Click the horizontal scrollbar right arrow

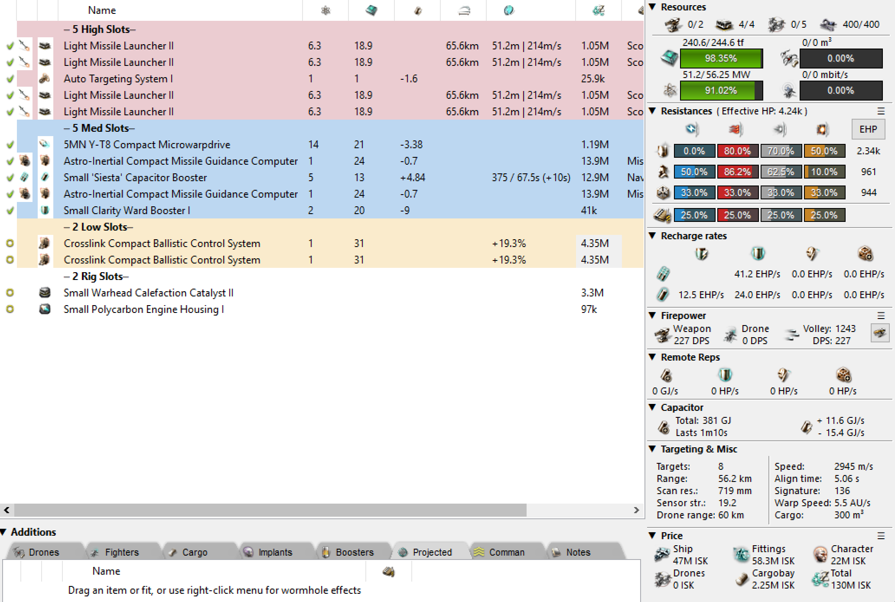pos(636,510)
